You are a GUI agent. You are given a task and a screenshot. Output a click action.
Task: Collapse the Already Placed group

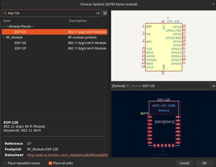pyautogui.click(x=4, y=26)
